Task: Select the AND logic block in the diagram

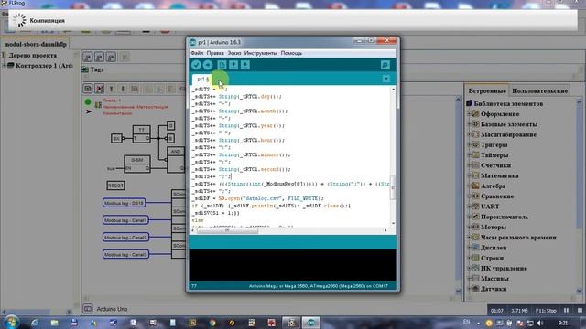Action: click(176, 159)
